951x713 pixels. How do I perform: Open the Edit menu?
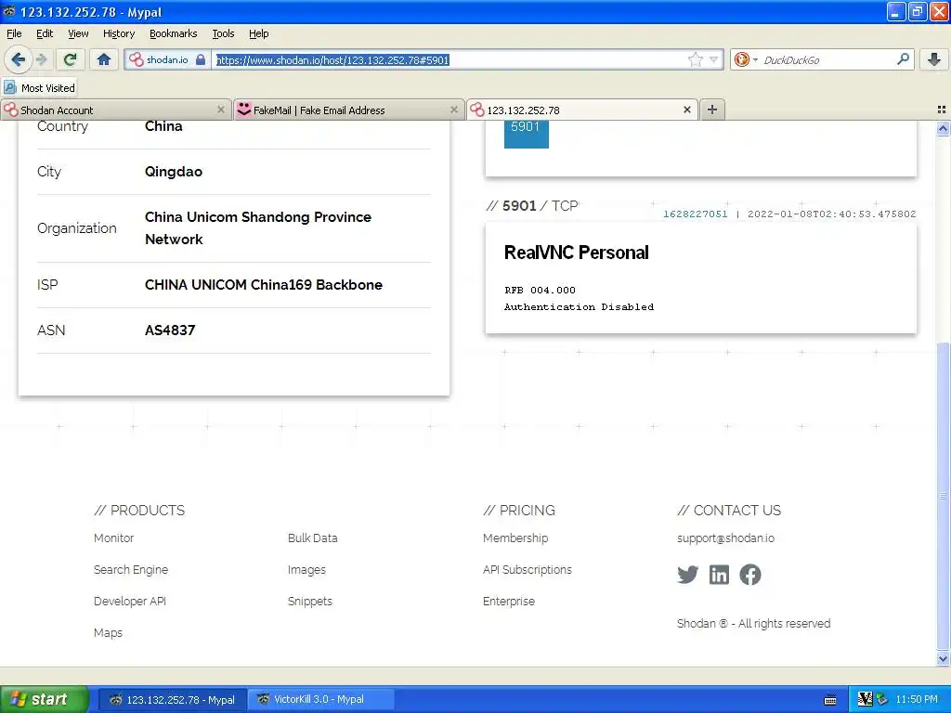45,33
